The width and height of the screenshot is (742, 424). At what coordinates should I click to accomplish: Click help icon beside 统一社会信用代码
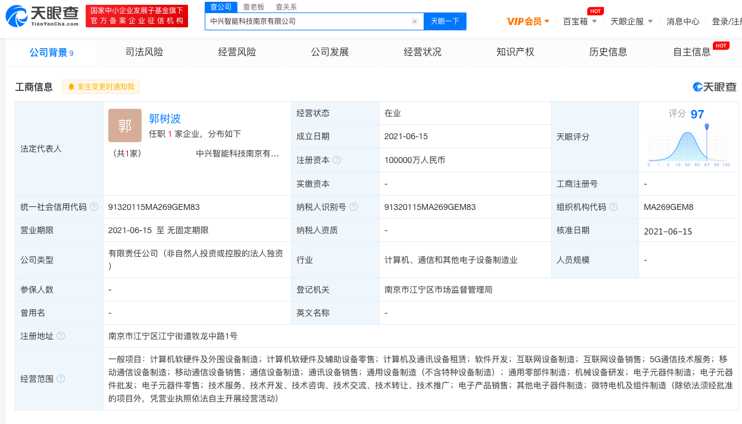tap(93, 207)
